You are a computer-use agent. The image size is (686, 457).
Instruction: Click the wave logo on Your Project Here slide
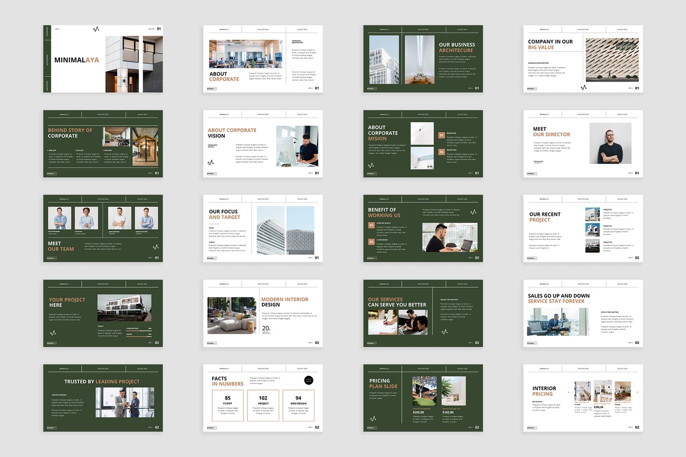(x=53, y=332)
